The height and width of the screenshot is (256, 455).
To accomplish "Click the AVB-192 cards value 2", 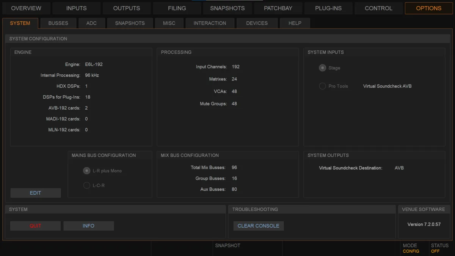I will (86, 108).
